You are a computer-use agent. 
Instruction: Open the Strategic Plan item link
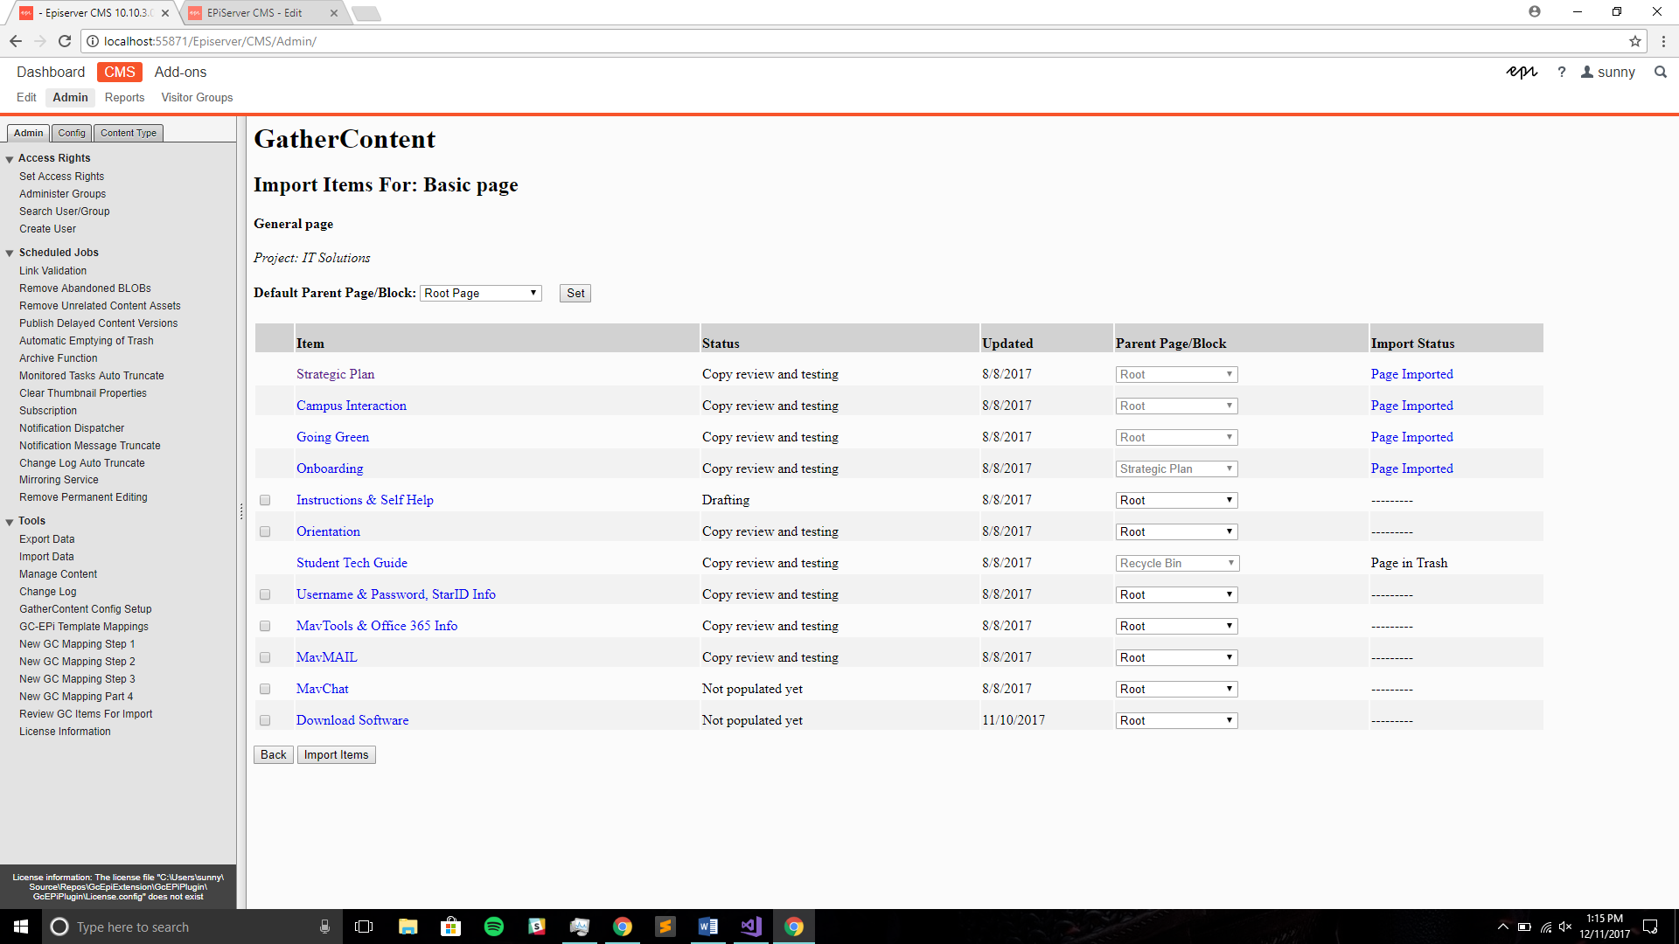(x=335, y=374)
